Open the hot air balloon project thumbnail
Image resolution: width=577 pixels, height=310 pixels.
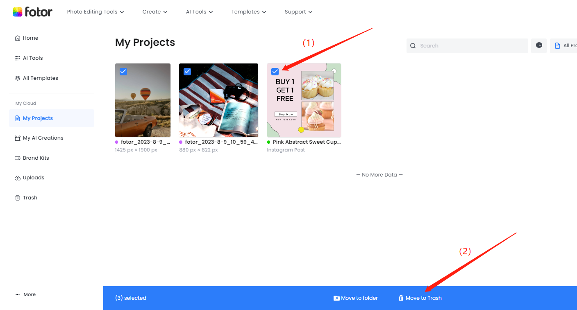143,100
